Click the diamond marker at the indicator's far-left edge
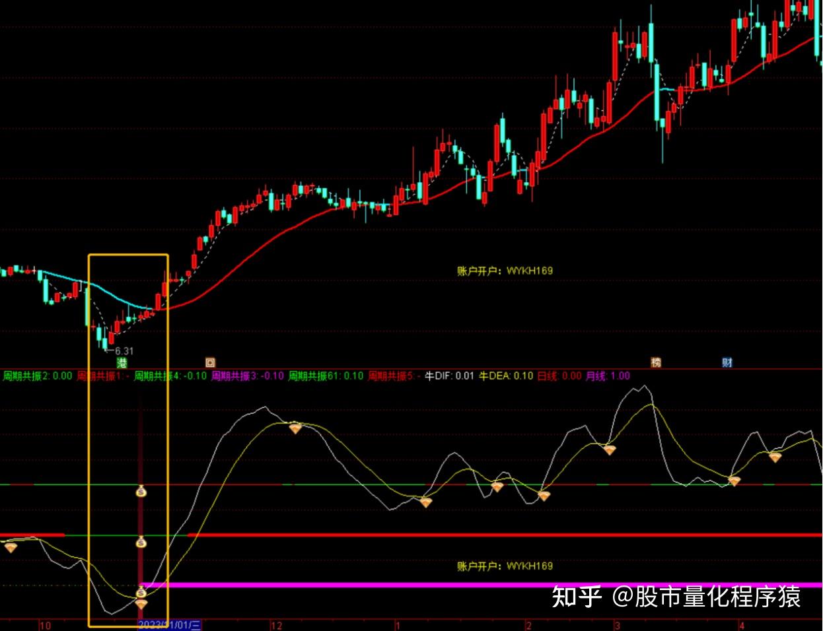The width and height of the screenshot is (823, 631). point(11,547)
